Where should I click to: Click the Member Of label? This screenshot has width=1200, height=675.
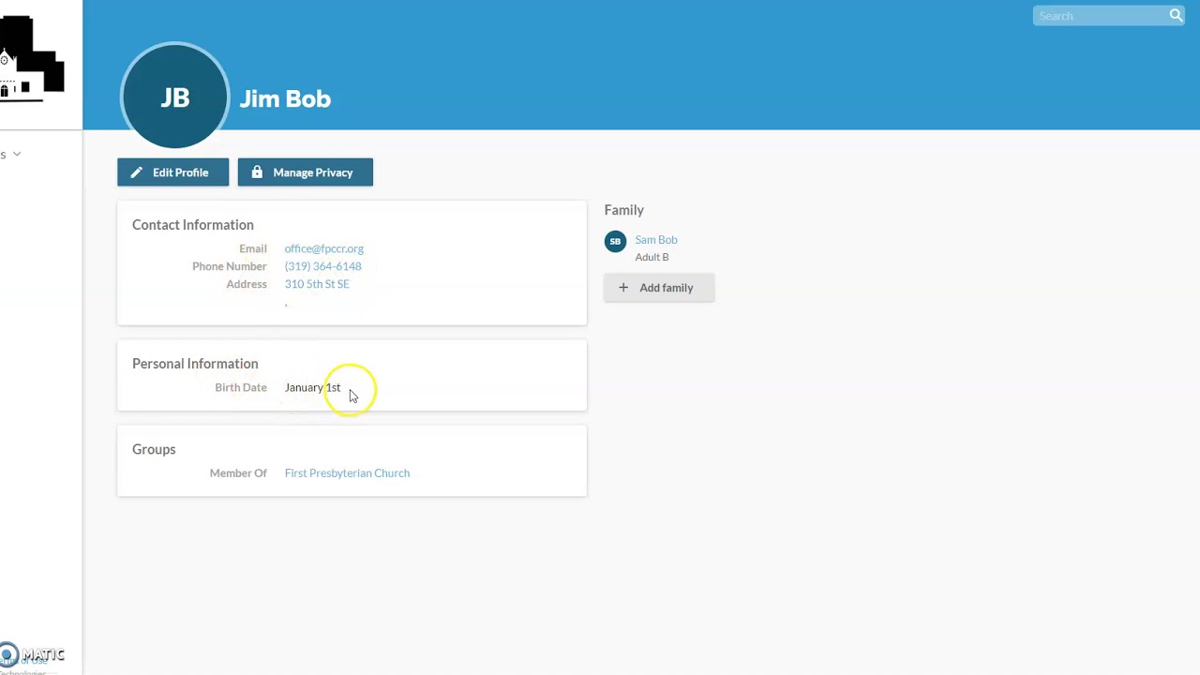(x=238, y=473)
